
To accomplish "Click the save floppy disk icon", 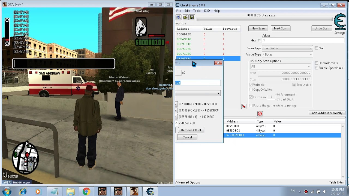I will point(192,17).
